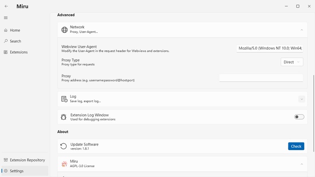
Task: Click the Extension Log Window bug icon
Action: [x=64, y=117]
